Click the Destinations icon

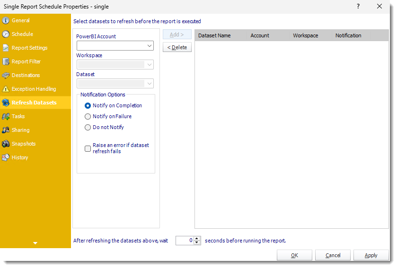click(x=6, y=75)
